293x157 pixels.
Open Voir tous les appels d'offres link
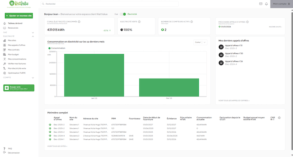(x=234, y=100)
